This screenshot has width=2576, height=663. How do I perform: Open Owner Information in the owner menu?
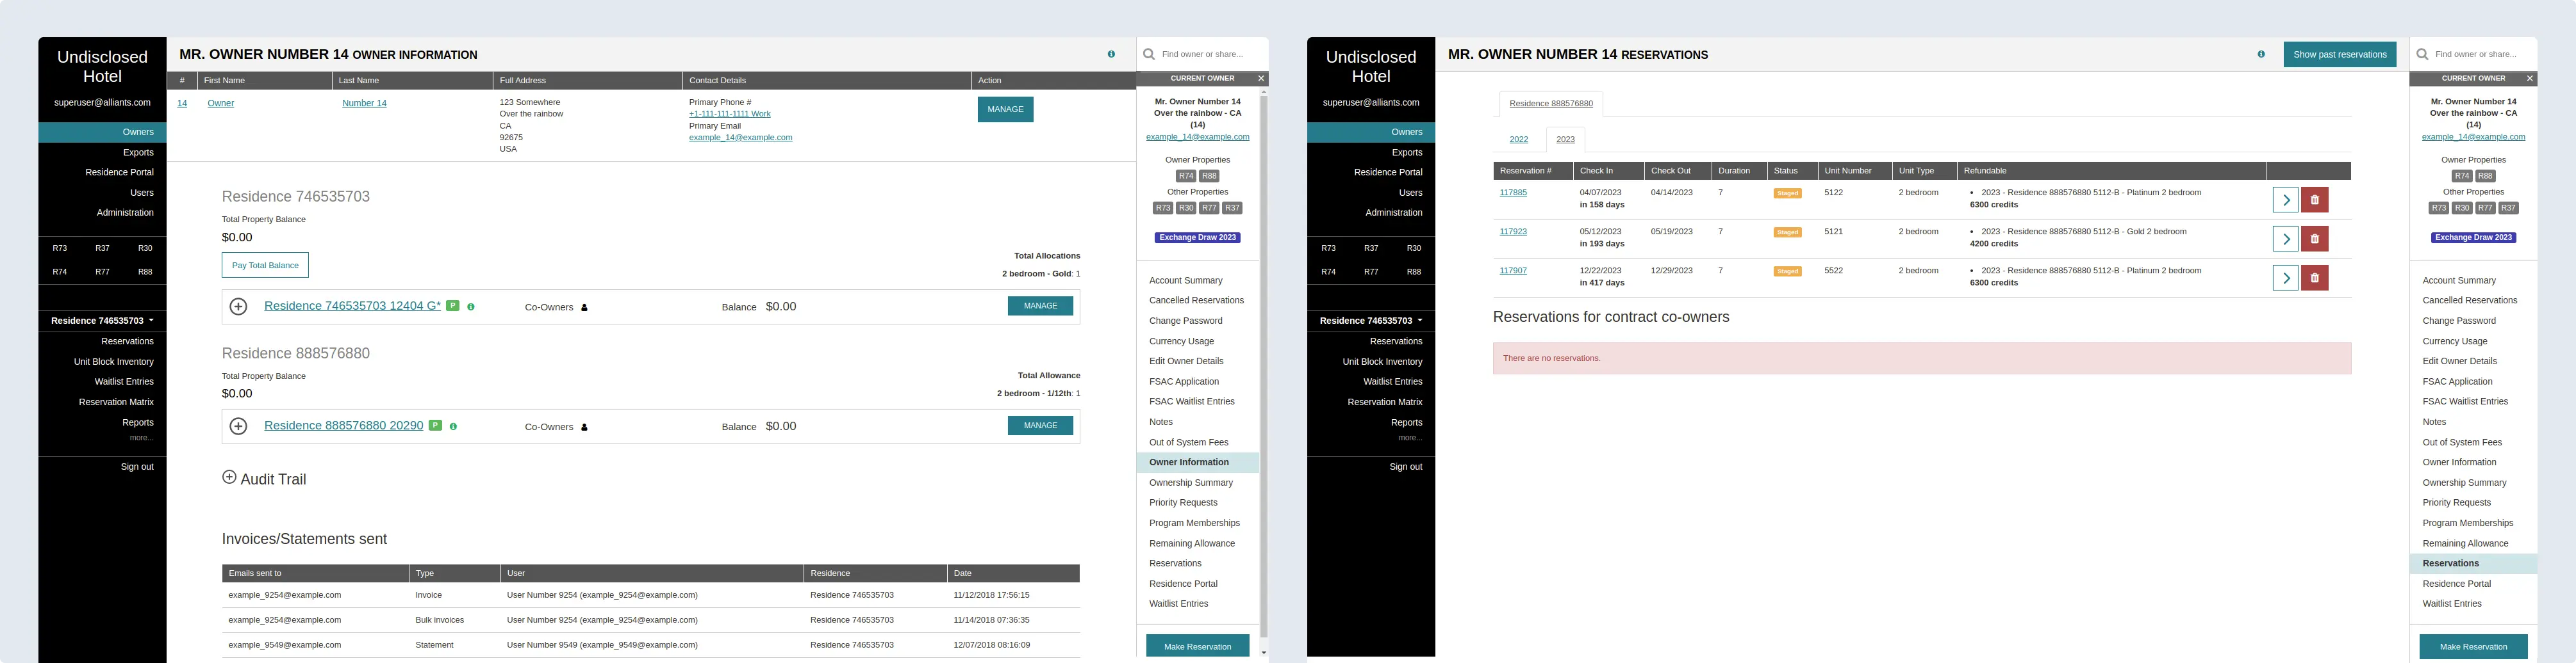click(x=1189, y=461)
